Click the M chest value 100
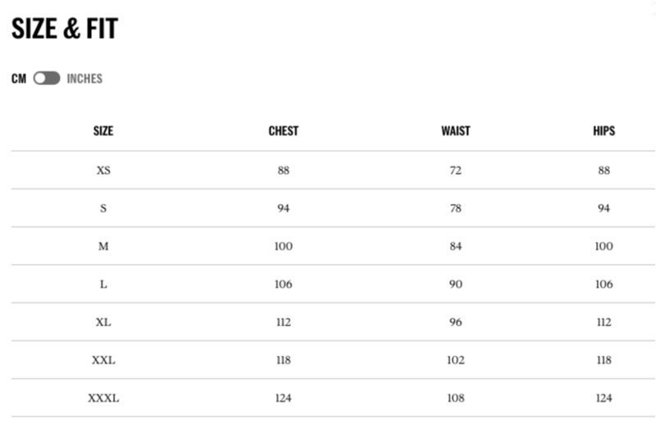 click(284, 246)
